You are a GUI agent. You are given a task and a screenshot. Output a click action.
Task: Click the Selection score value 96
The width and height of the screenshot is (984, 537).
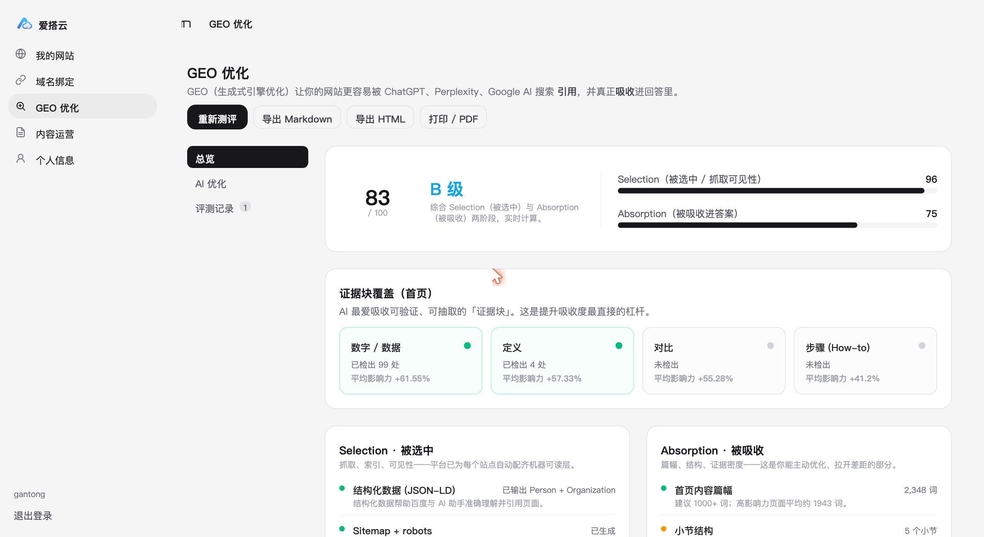click(931, 179)
